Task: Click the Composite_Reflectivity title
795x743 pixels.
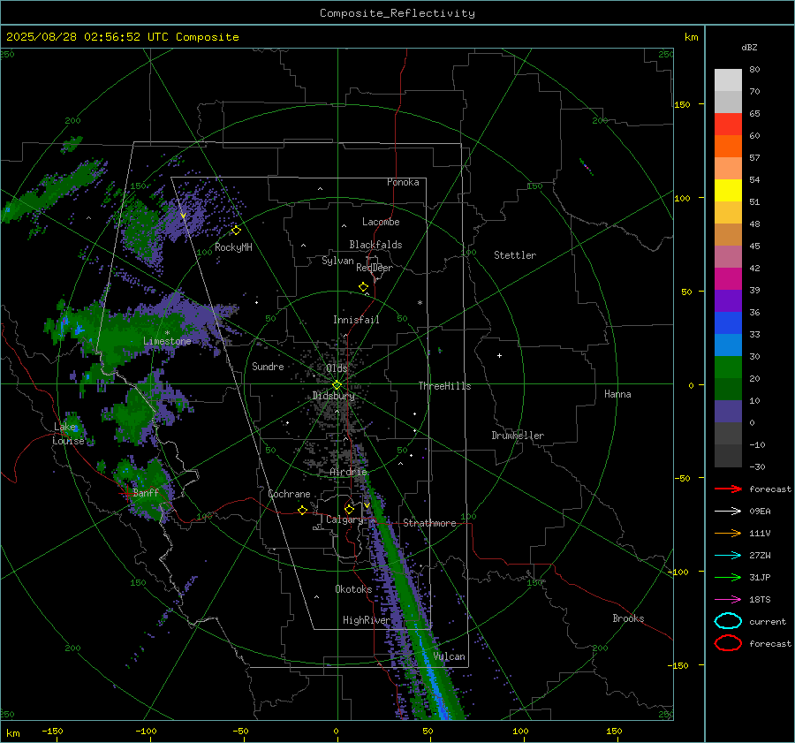Action: point(397,13)
